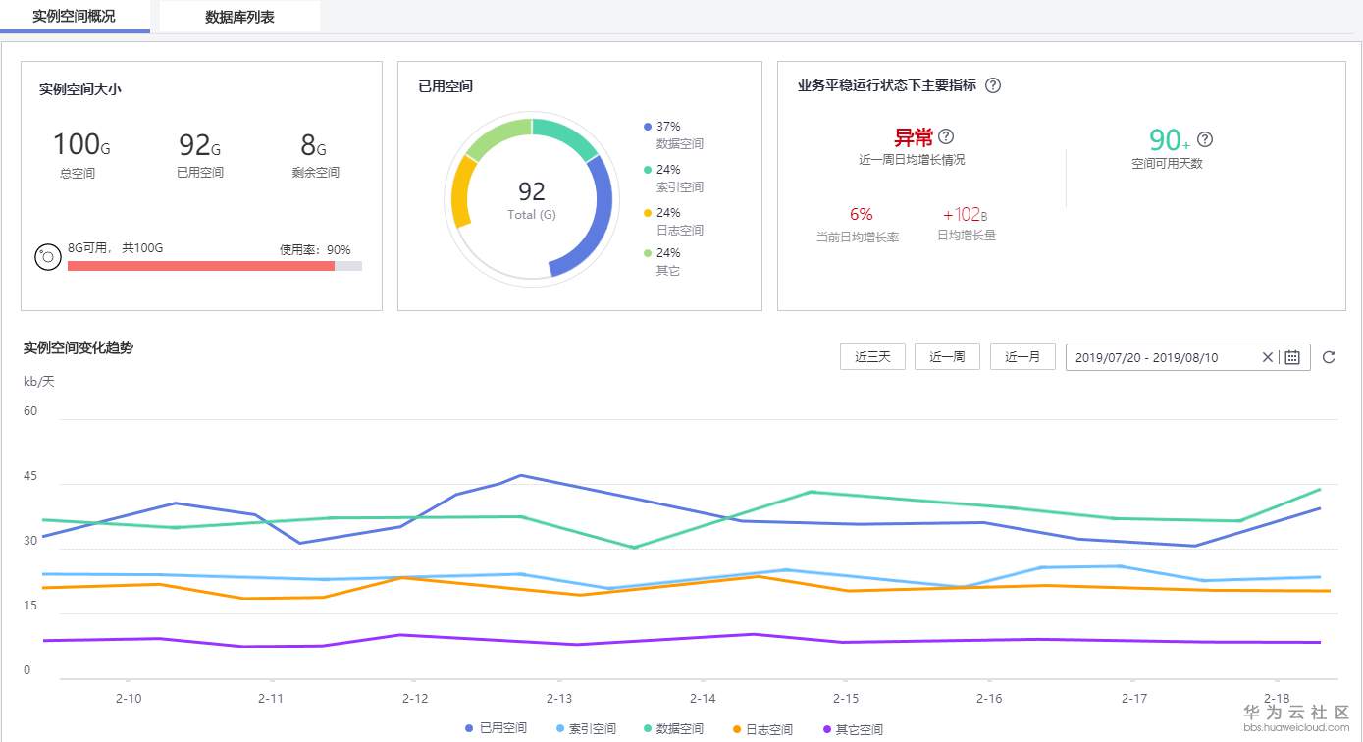Switch to the 实例空间概况 tab
This screenshot has width=1363, height=742.
tap(74, 16)
